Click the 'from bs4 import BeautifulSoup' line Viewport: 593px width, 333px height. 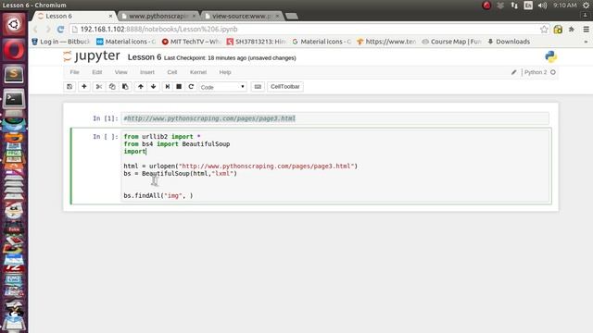(177, 144)
